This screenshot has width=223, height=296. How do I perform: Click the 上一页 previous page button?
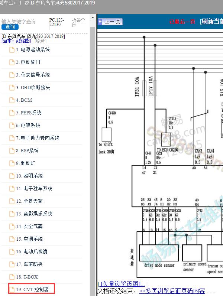point(110,22)
